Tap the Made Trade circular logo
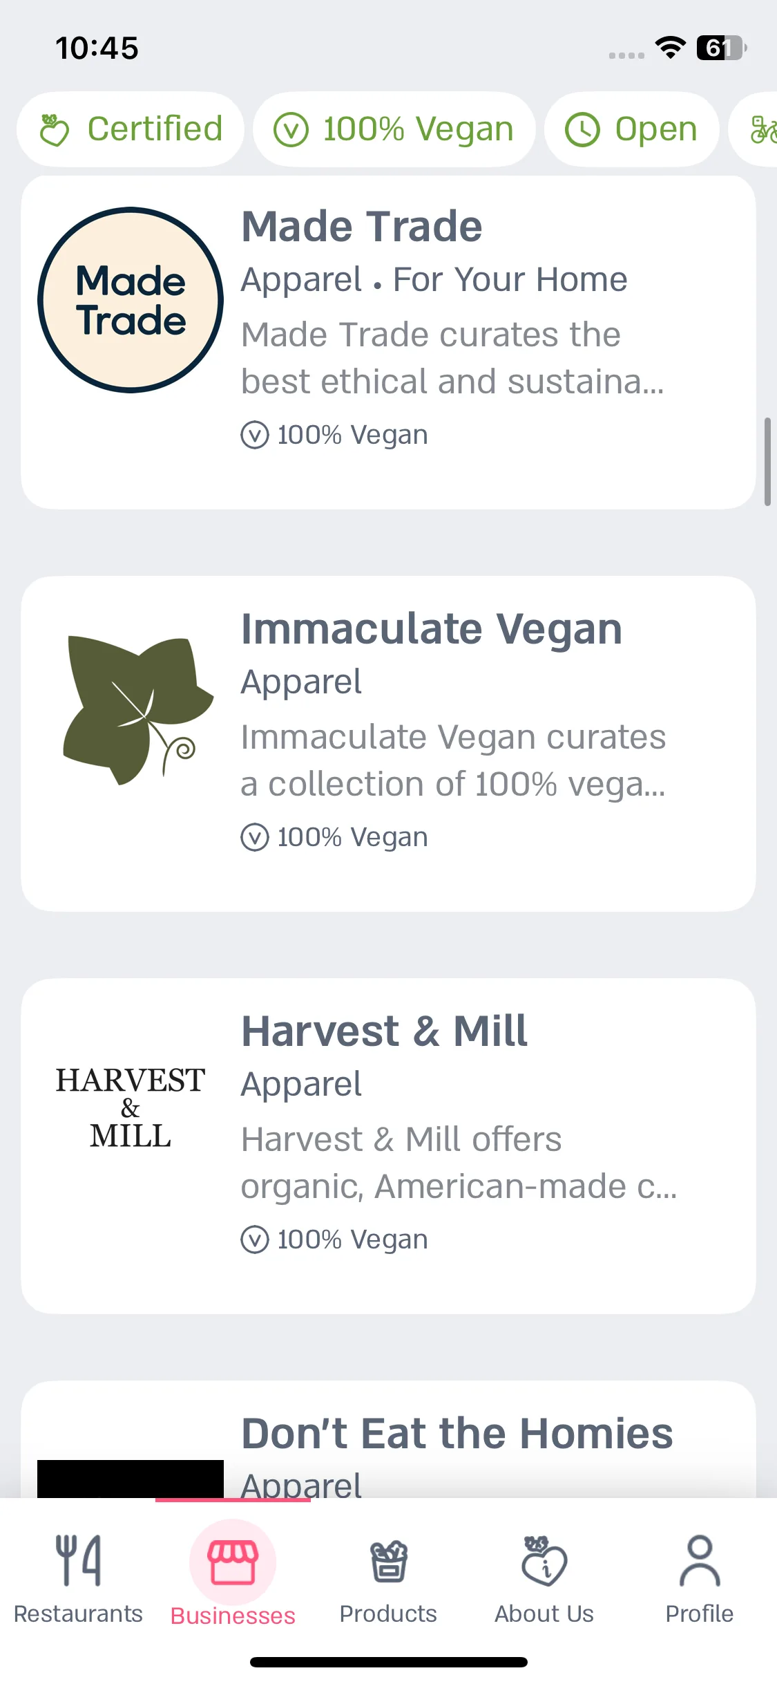Viewport: 777px width, 1684px height. (x=131, y=300)
